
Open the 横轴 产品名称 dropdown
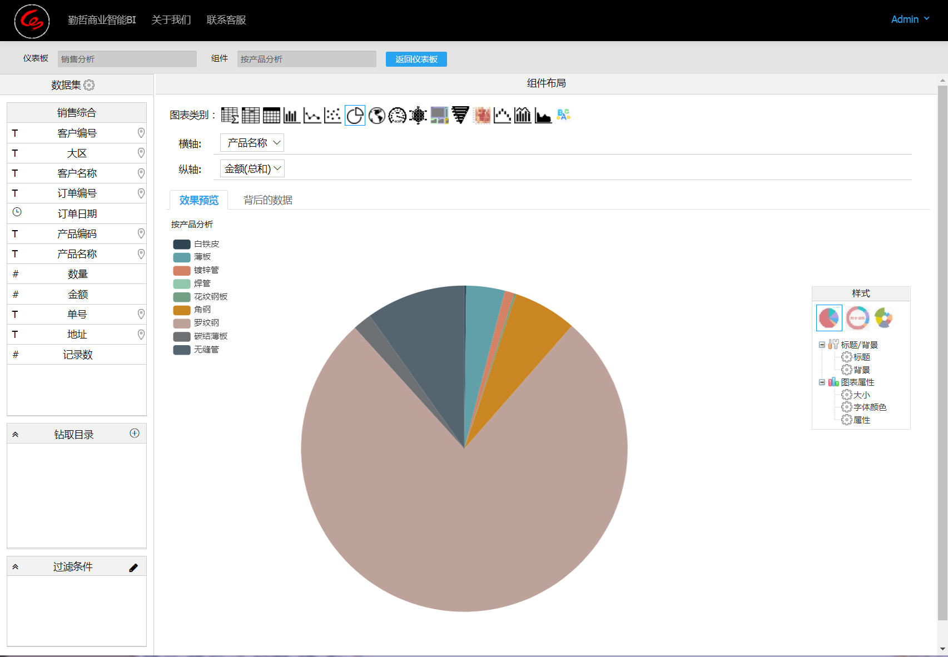[252, 143]
